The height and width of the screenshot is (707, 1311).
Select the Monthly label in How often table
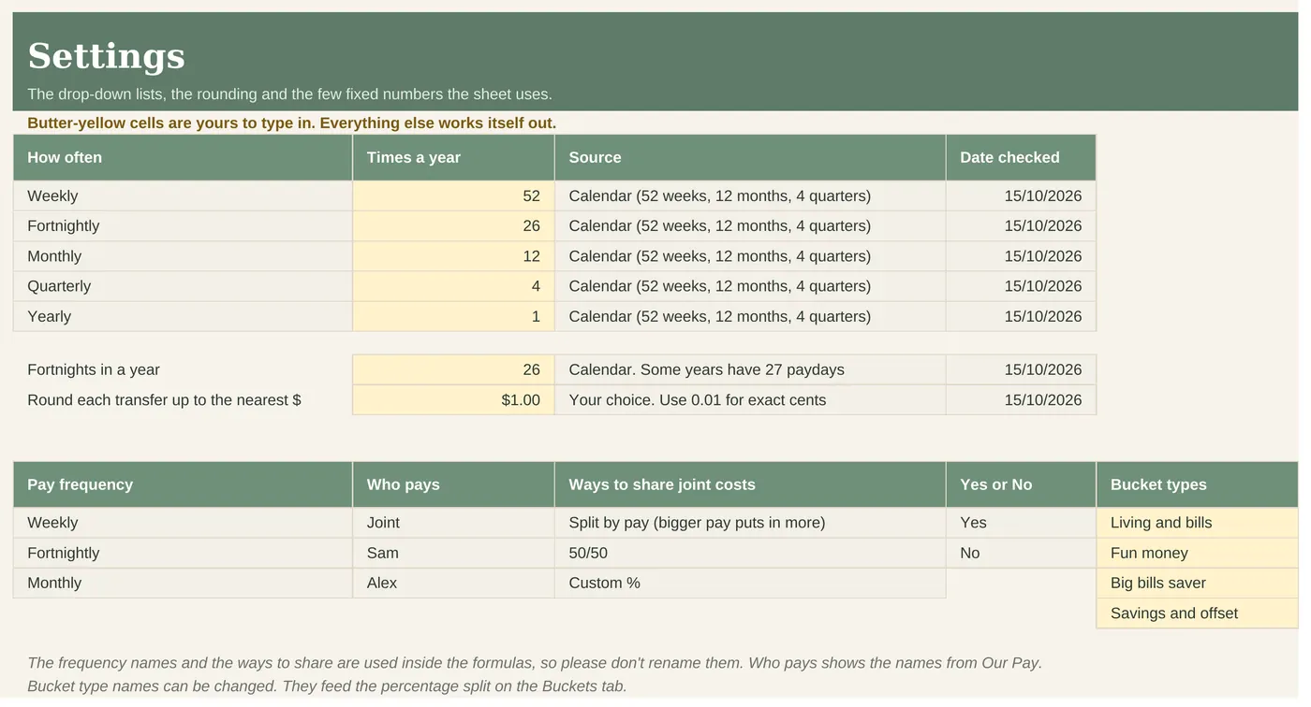(183, 256)
